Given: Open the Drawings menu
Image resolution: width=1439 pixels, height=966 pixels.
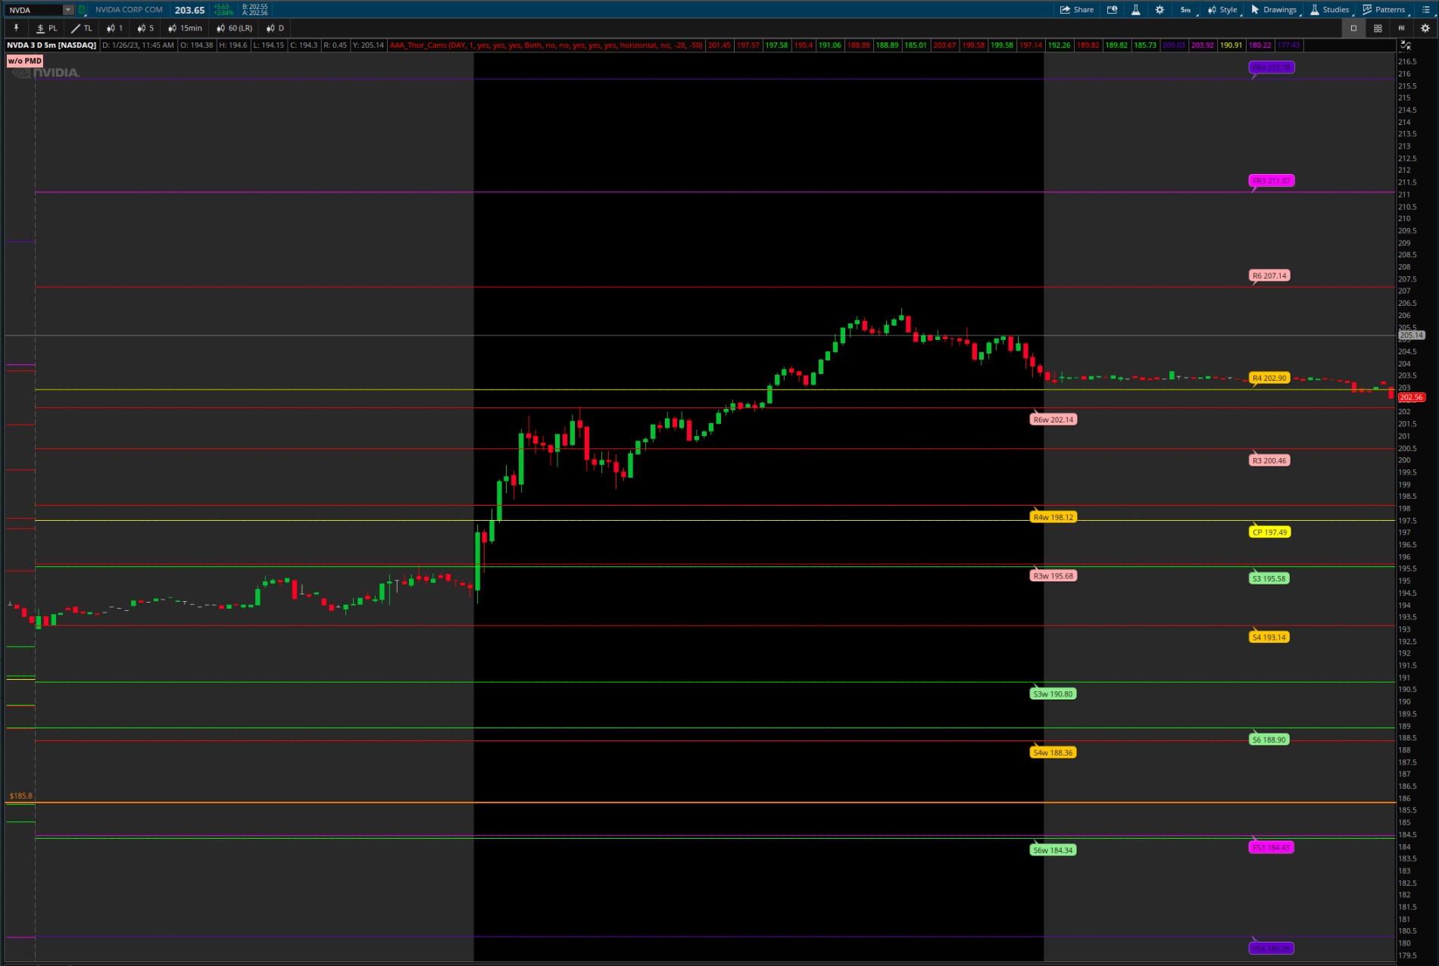Looking at the screenshot, I should [x=1274, y=10].
